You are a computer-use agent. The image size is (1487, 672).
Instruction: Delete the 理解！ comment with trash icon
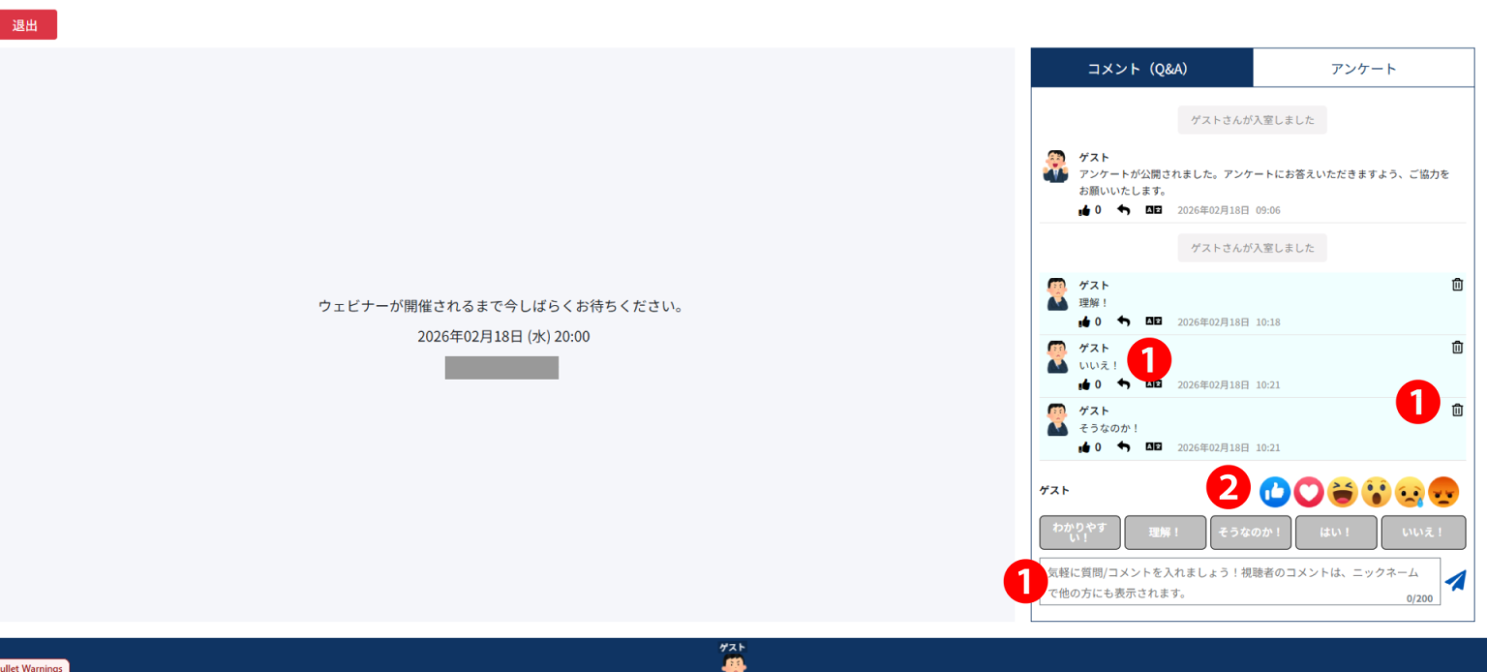[x=1457, y=285]
